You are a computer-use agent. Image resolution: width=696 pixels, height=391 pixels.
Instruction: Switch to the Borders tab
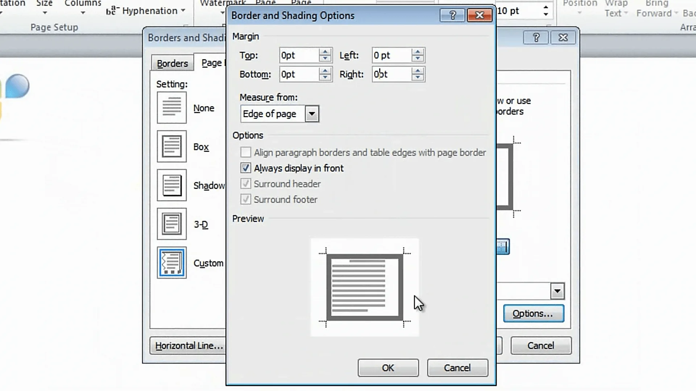(x=172, y=63)
